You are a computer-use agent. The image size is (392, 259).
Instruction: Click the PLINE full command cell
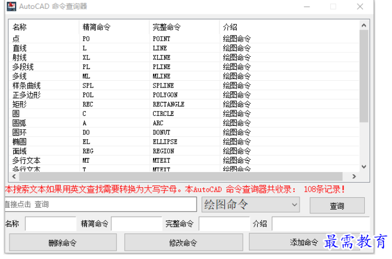(161, 67)
